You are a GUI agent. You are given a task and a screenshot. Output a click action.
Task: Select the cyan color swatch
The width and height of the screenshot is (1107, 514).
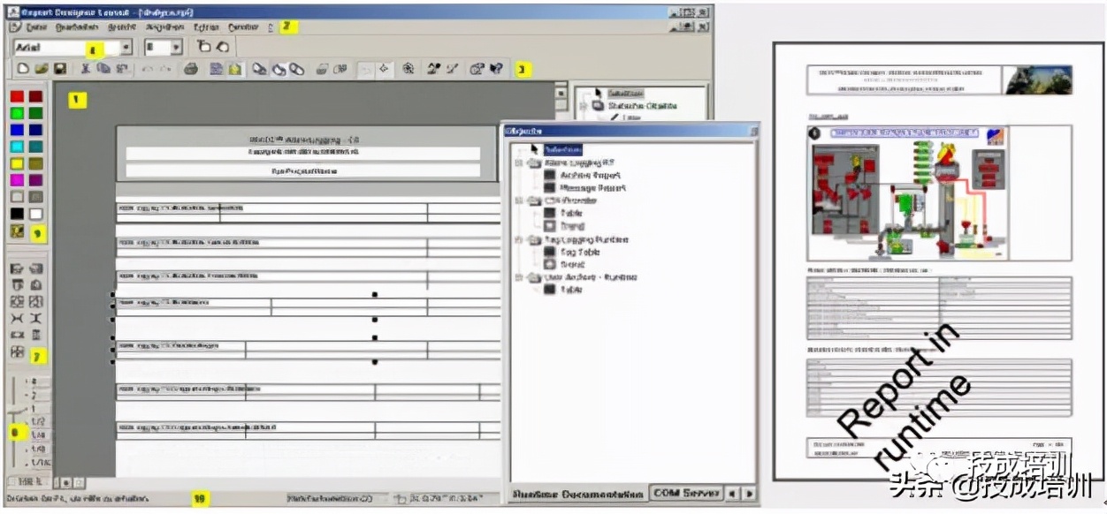17,147
